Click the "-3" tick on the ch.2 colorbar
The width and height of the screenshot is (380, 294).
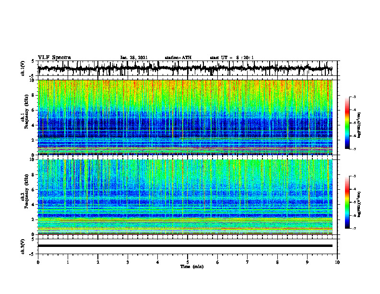click(x=354, y=176)
